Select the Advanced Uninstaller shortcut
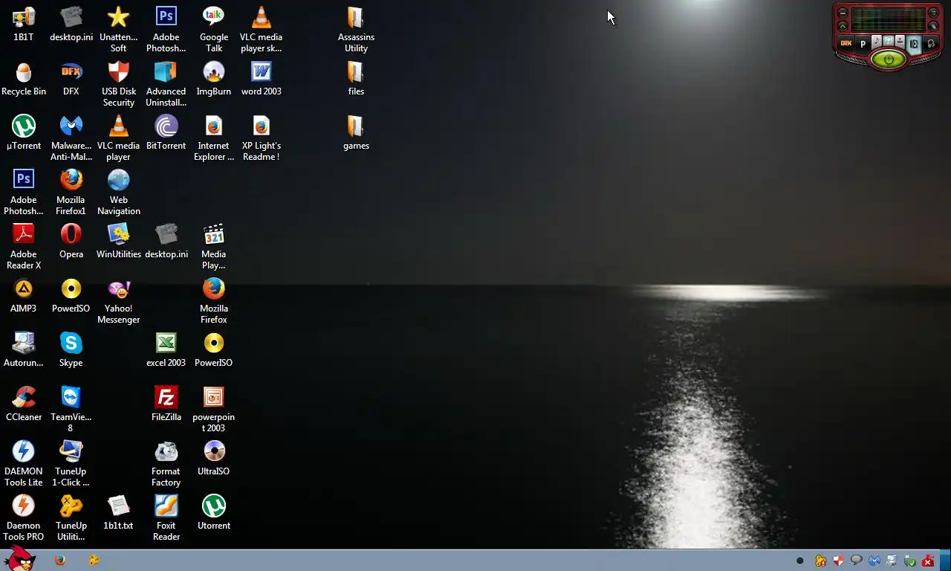This screenshot has height=571, width=951. tap(166, 84)
